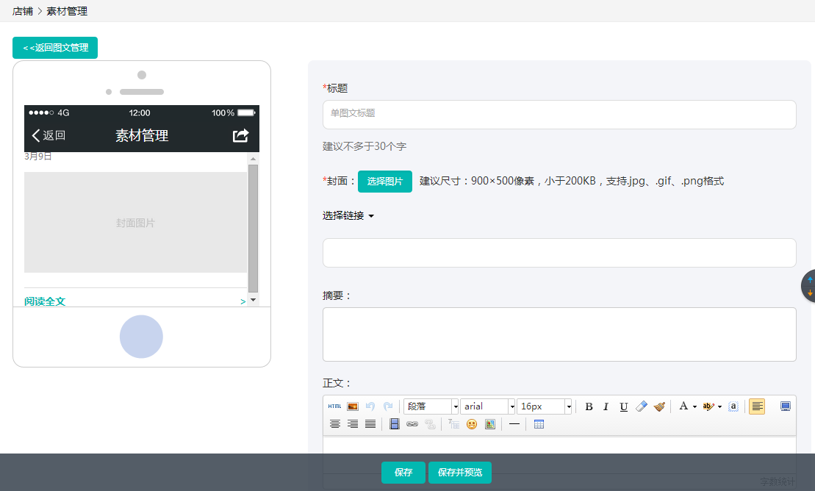The width and height of the screenshot is (815, 491).
Task: Toggle fullscreen editor mode
Action: pyautogui.click(x=786, y=406)
